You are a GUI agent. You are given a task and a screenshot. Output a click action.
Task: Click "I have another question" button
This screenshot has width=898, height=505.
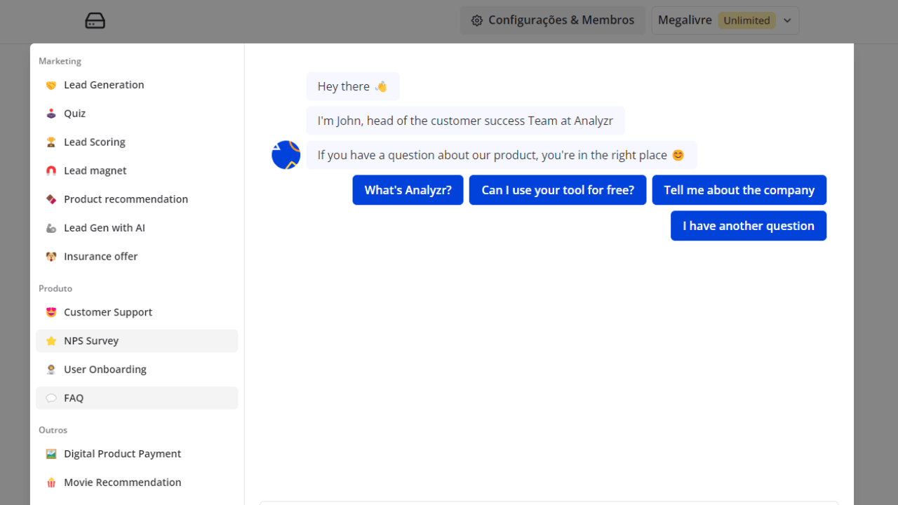748,226
